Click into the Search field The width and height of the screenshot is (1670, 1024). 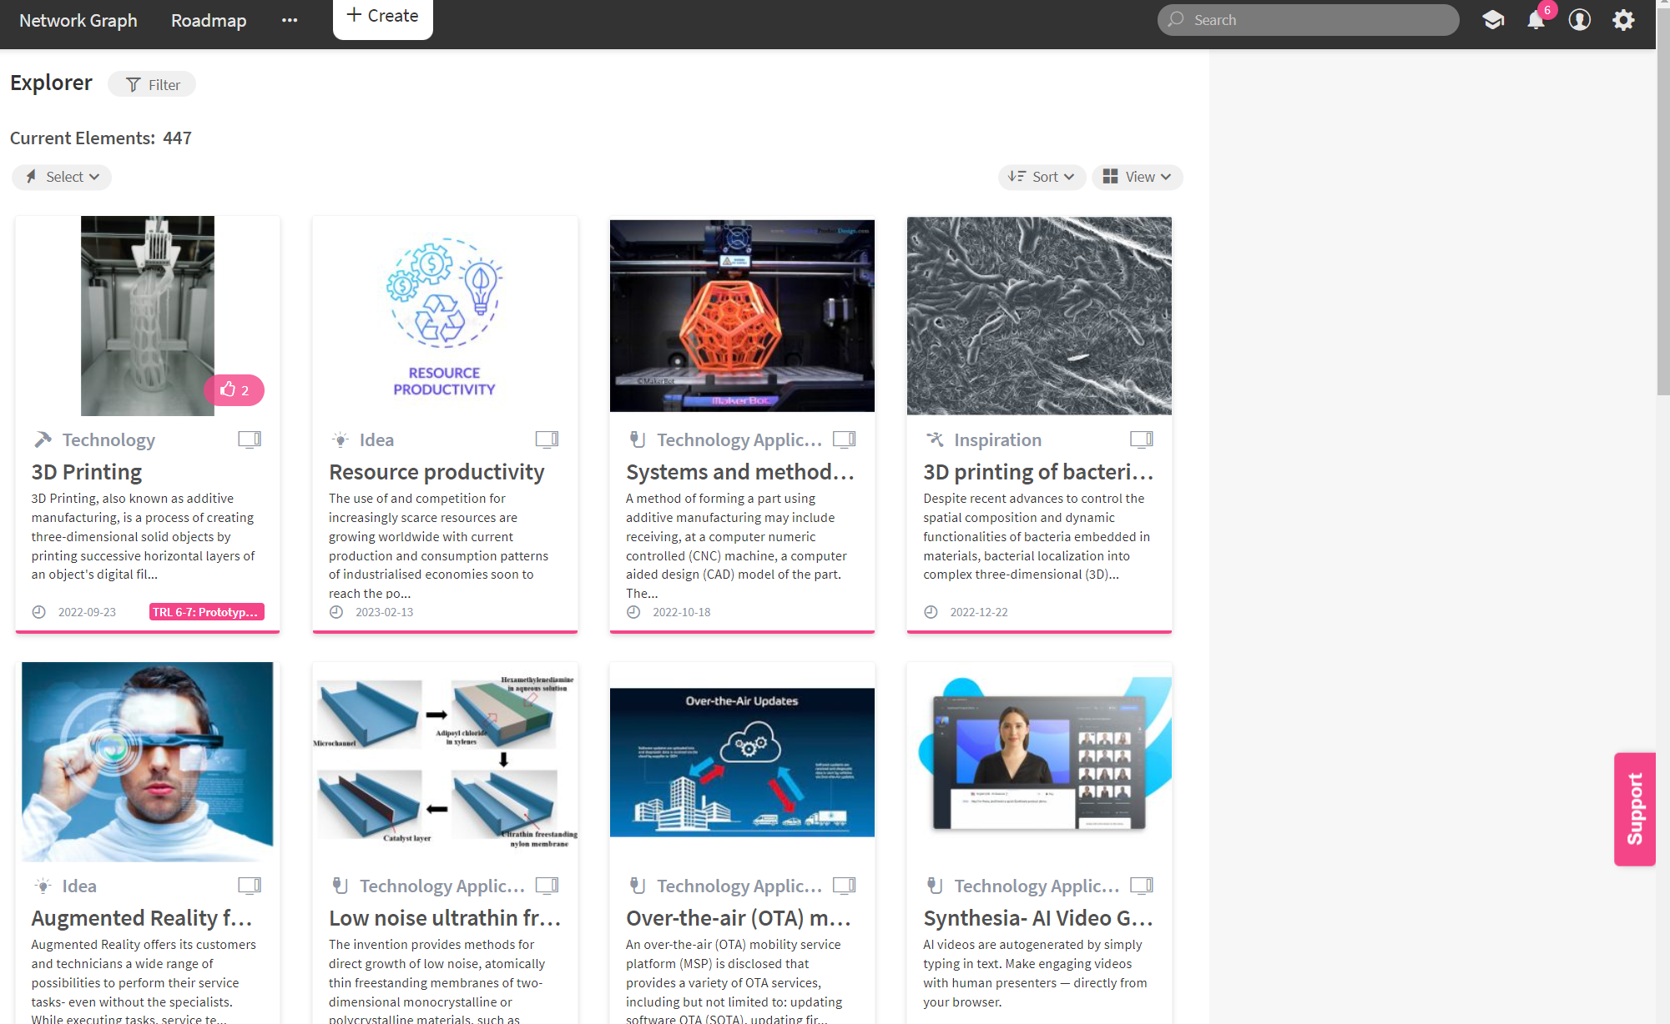point(1308,20)
